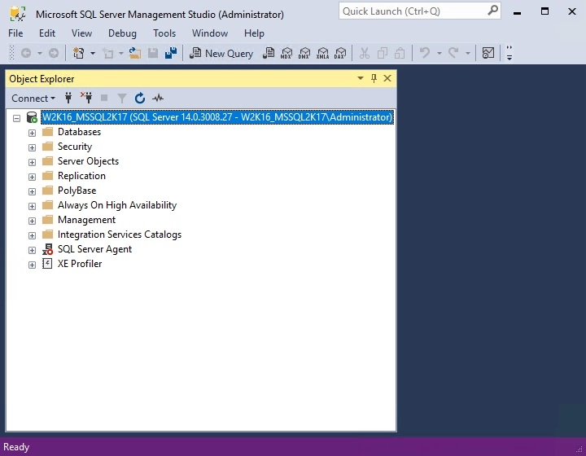Viewport: 586px width, 456px height.
Task: Expand the PolyBase folder
Action: click(32, 191)
